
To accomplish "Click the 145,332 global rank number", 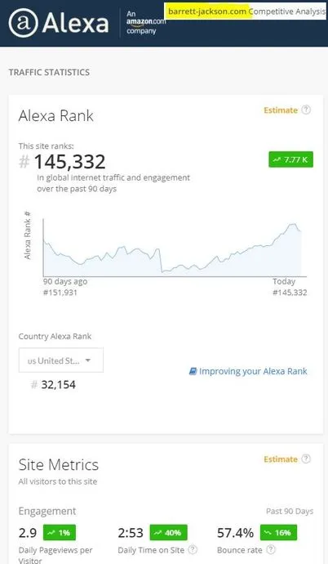I will pos(69,162).
